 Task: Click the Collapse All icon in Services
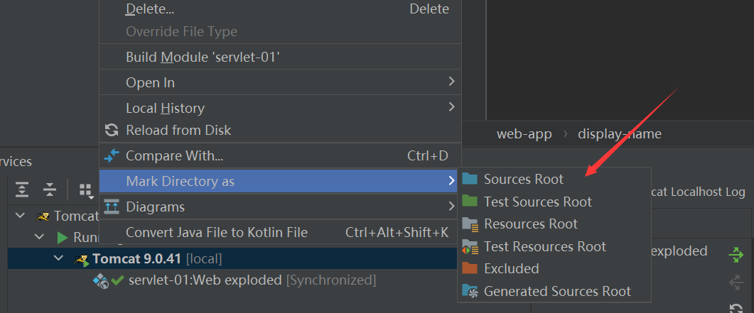coord(49,190)
